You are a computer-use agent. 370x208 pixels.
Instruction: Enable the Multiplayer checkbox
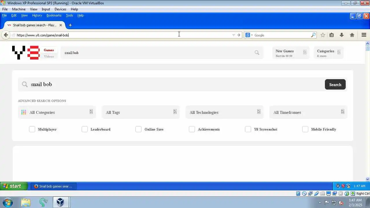pyautogui.click(x=32, y=129)
